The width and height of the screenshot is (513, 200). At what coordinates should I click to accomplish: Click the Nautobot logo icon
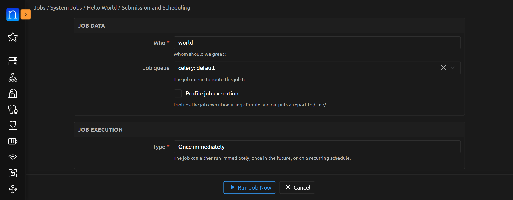pos(13,14)
